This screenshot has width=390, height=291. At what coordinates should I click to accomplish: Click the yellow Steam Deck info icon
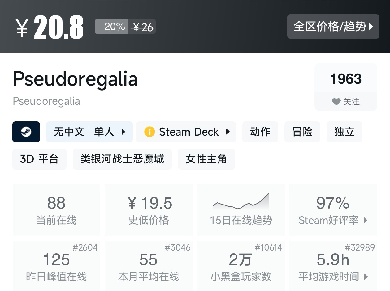pos(149,132)
